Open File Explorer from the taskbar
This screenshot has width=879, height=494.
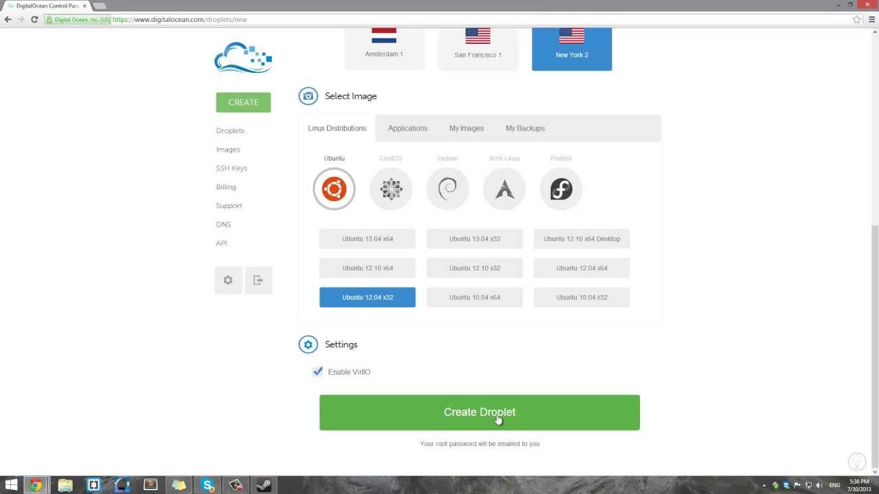pyautogui.click(x=65, y=485)
